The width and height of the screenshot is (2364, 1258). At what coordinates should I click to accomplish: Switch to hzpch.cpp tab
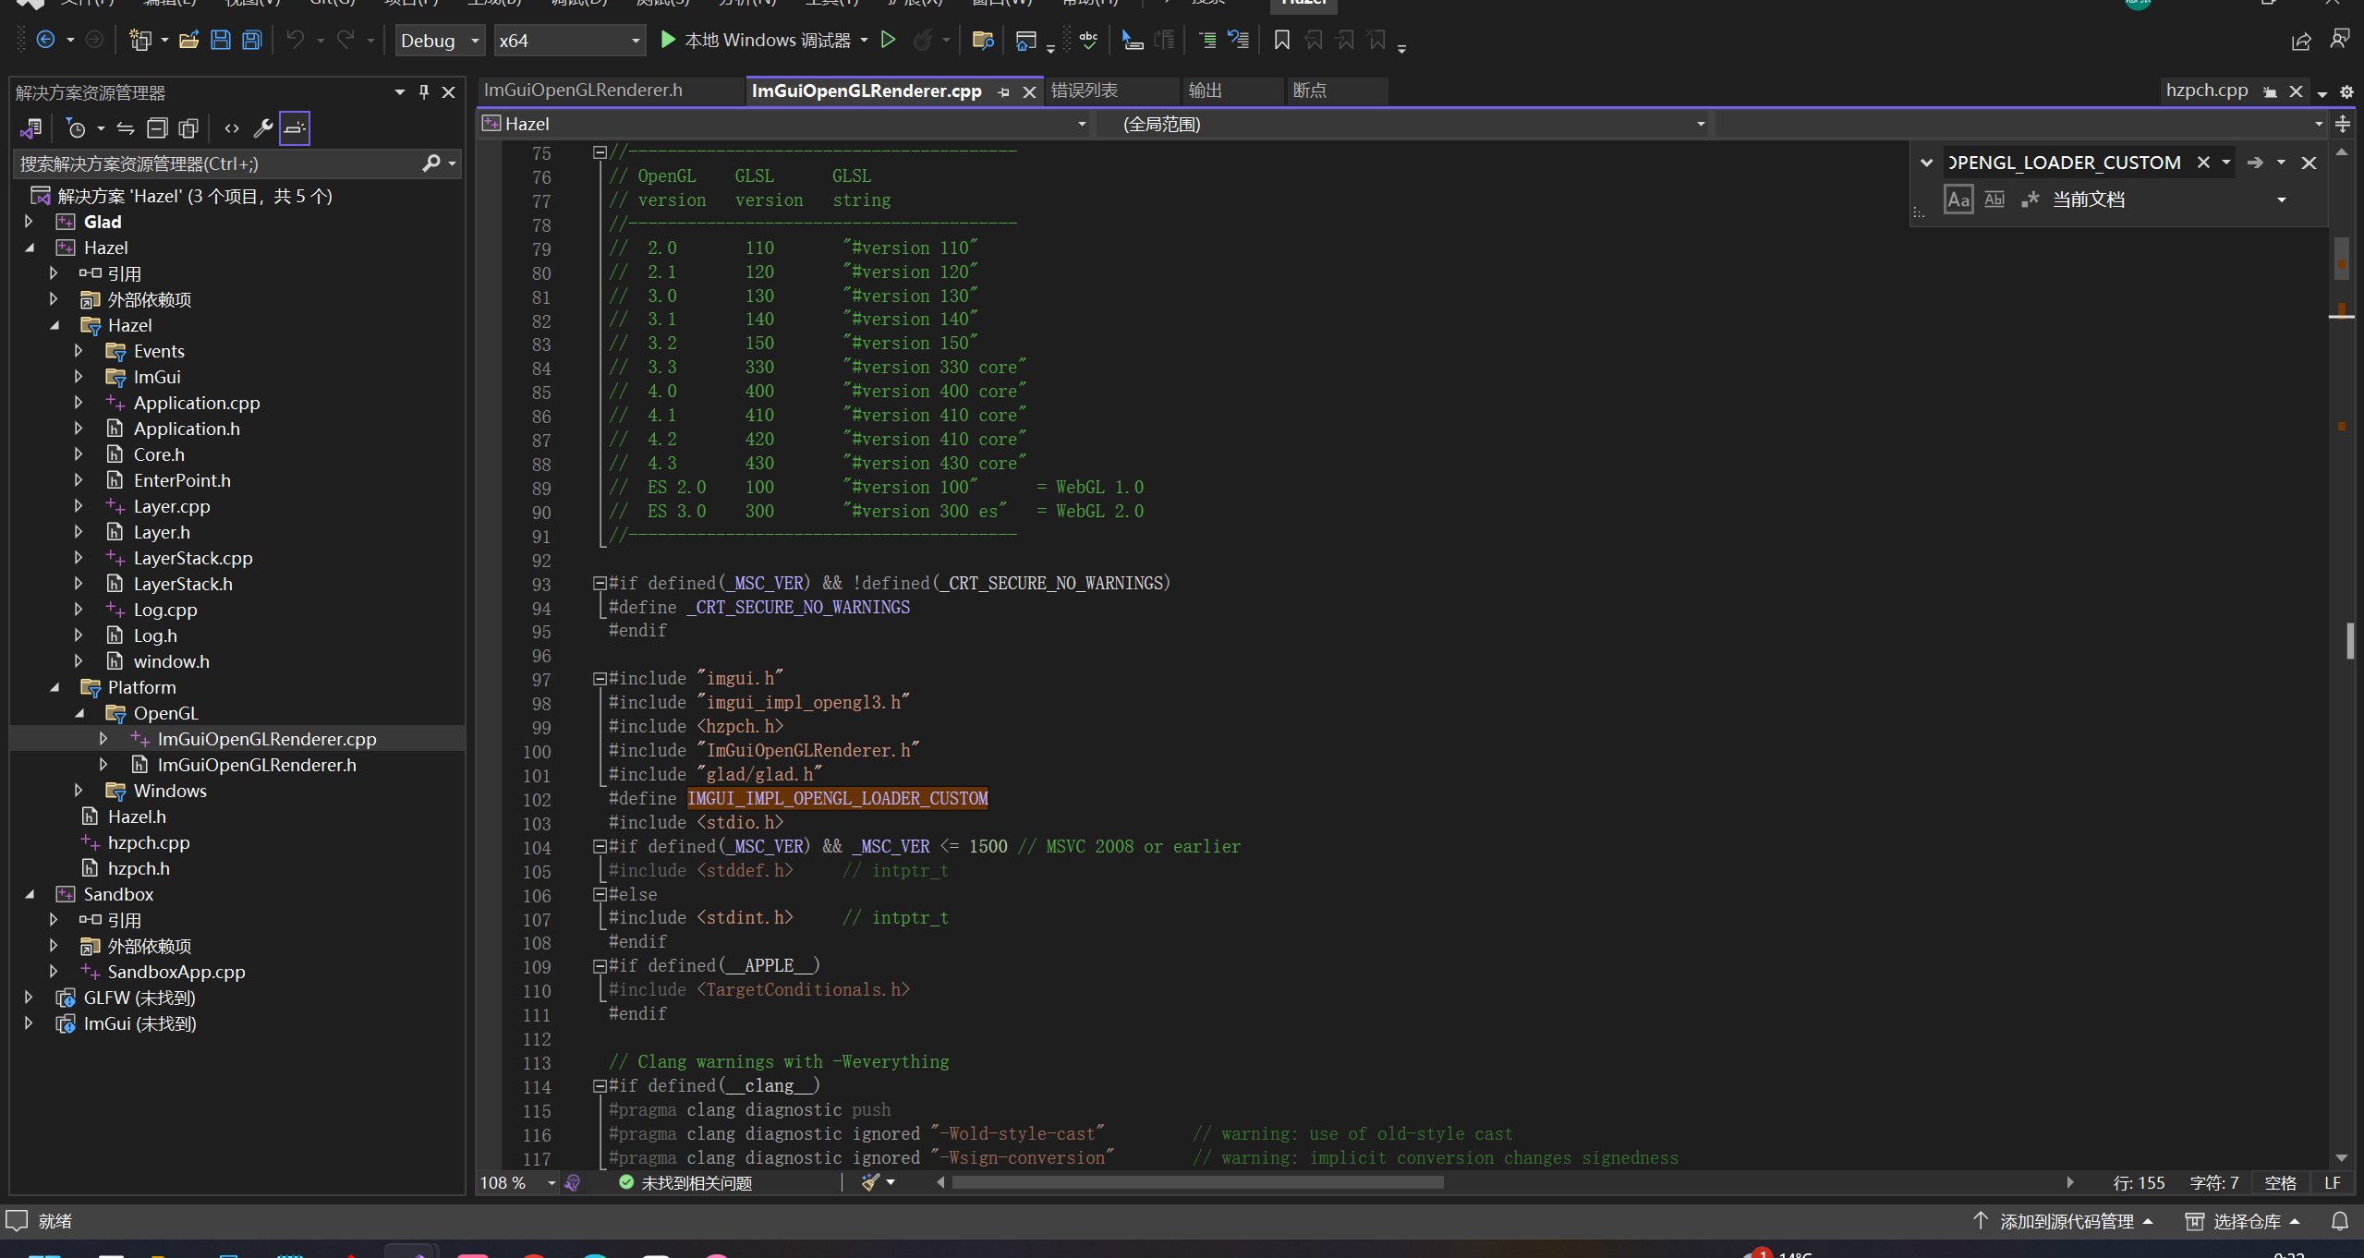tap(2206, 91)
